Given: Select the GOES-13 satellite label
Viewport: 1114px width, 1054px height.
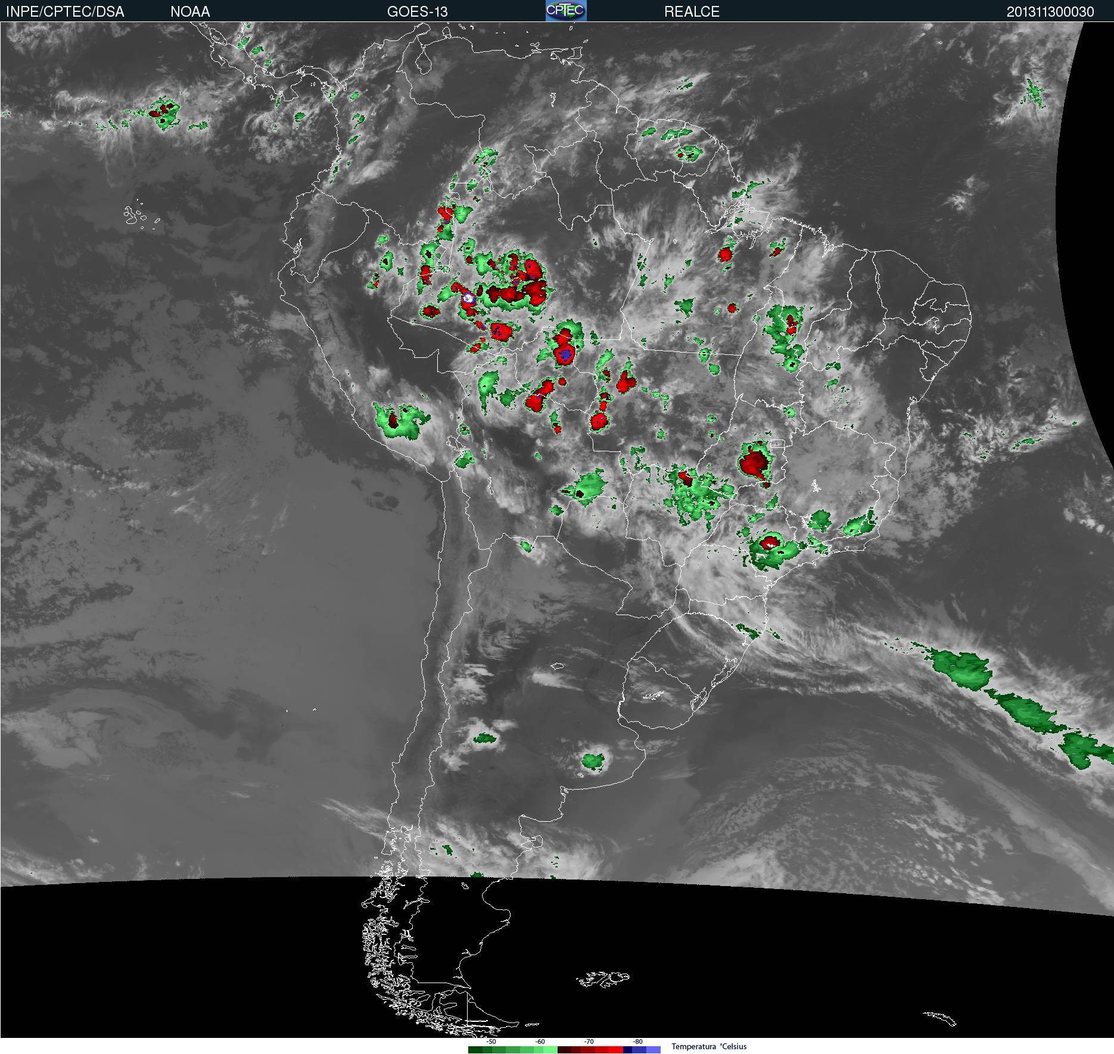Looking at the screenshot, I should click(417, 11).
